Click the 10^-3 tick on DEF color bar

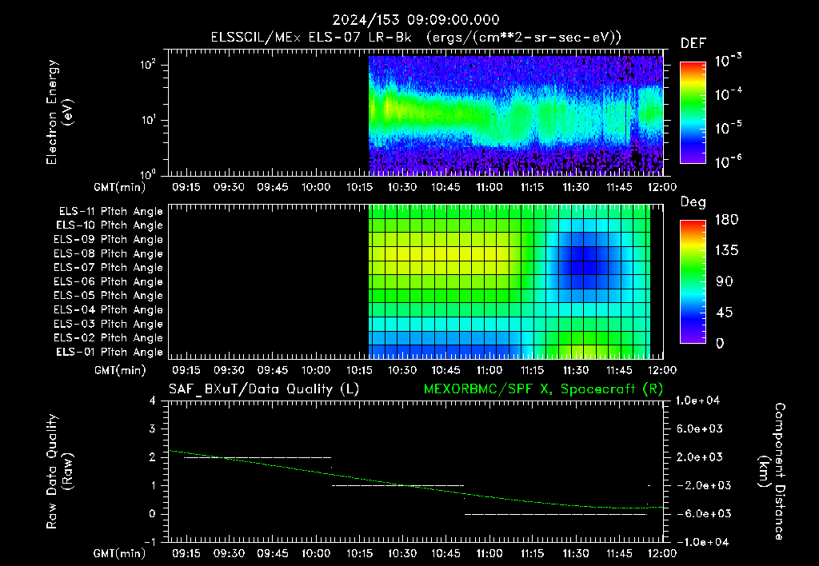click(728, 60)
